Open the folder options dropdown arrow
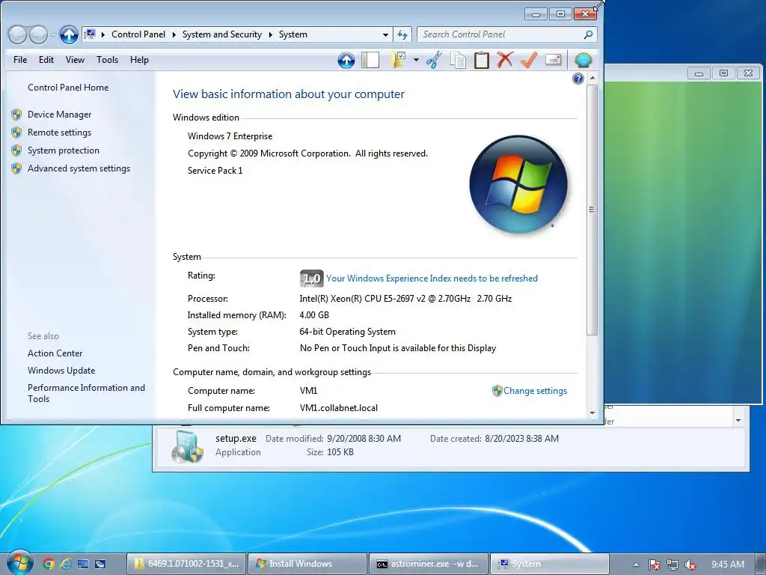The width and height of the screenshot is (766, 575). tap(416, 60)
